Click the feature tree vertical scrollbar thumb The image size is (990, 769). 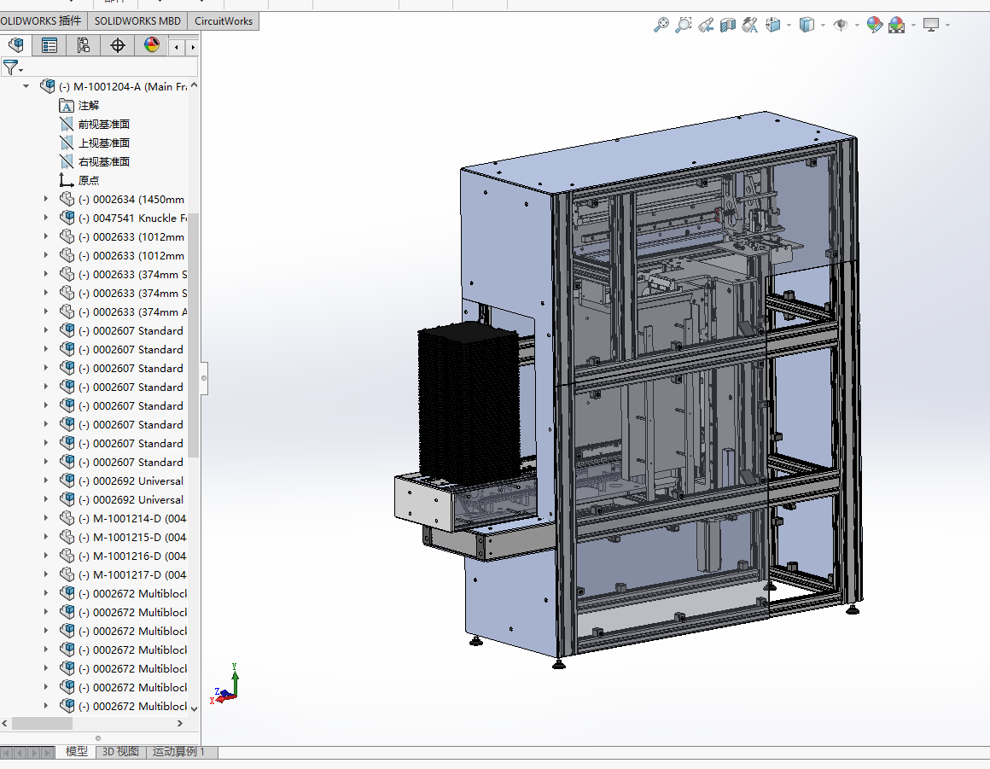[x=194, y=335]
